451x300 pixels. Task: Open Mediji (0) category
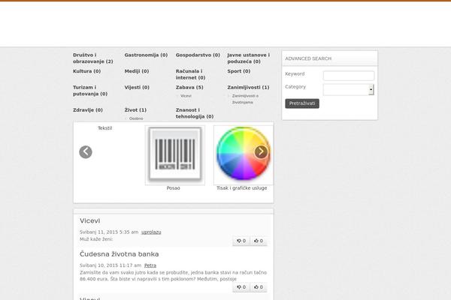coord(137,71)
